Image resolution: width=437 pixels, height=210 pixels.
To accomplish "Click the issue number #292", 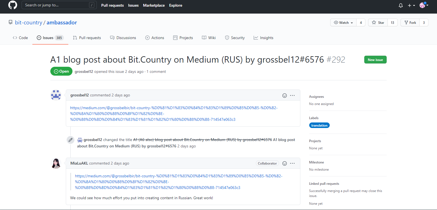I will click(336, 60).
